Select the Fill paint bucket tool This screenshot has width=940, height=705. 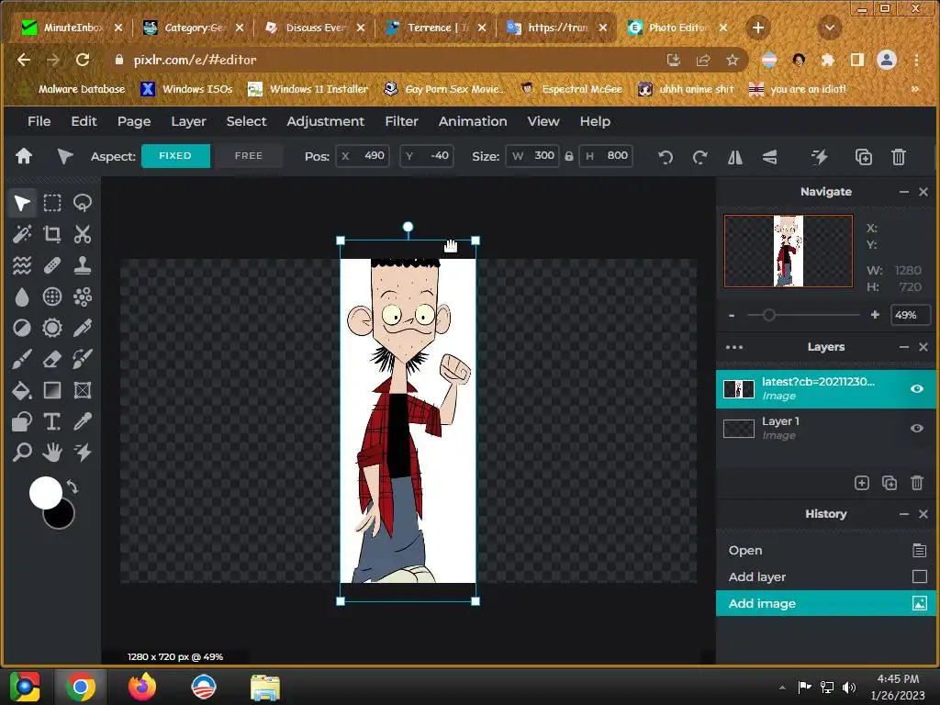(22, 390)
